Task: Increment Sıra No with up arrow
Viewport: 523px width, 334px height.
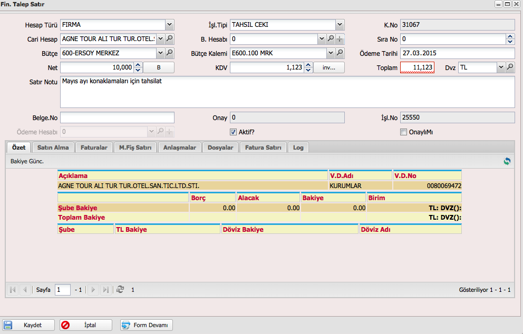Action: (x=510, y=36)
